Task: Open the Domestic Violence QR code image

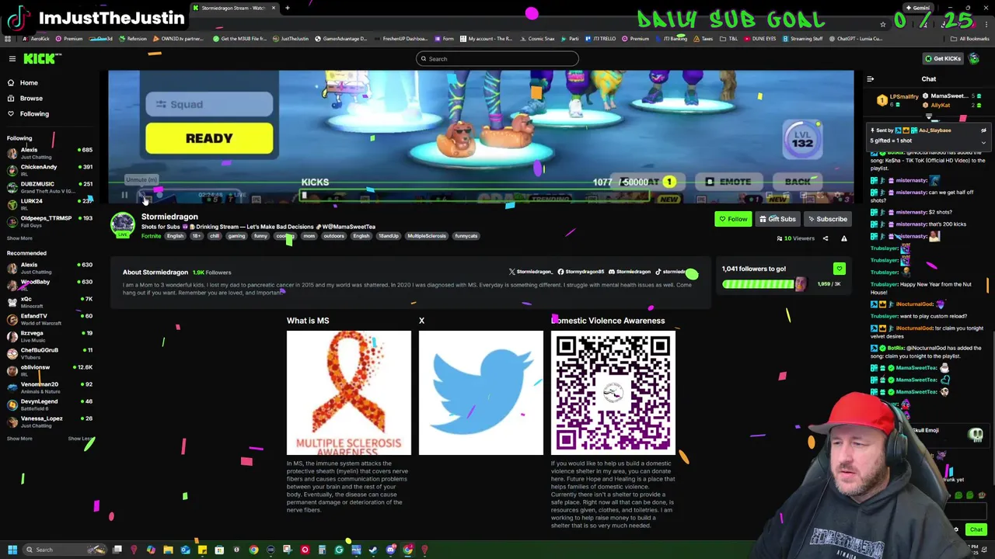Action: (613, 393)
